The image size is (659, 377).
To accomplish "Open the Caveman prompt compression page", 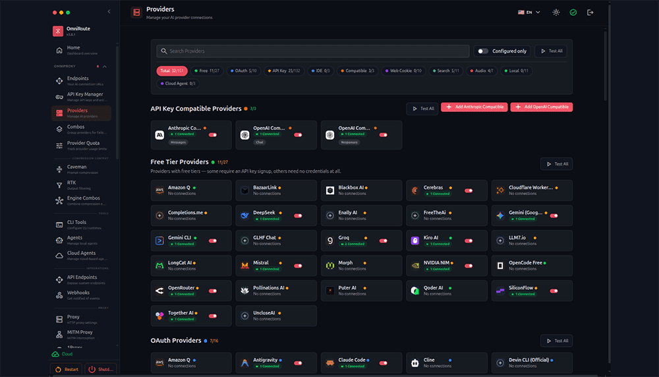I will coord(80,169).
